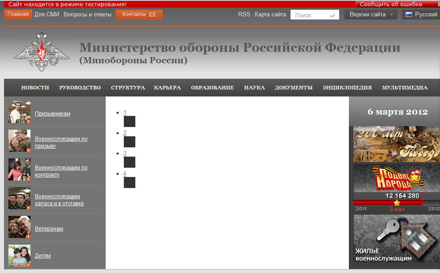Go to the Мультимедиа section

(405, 88)
